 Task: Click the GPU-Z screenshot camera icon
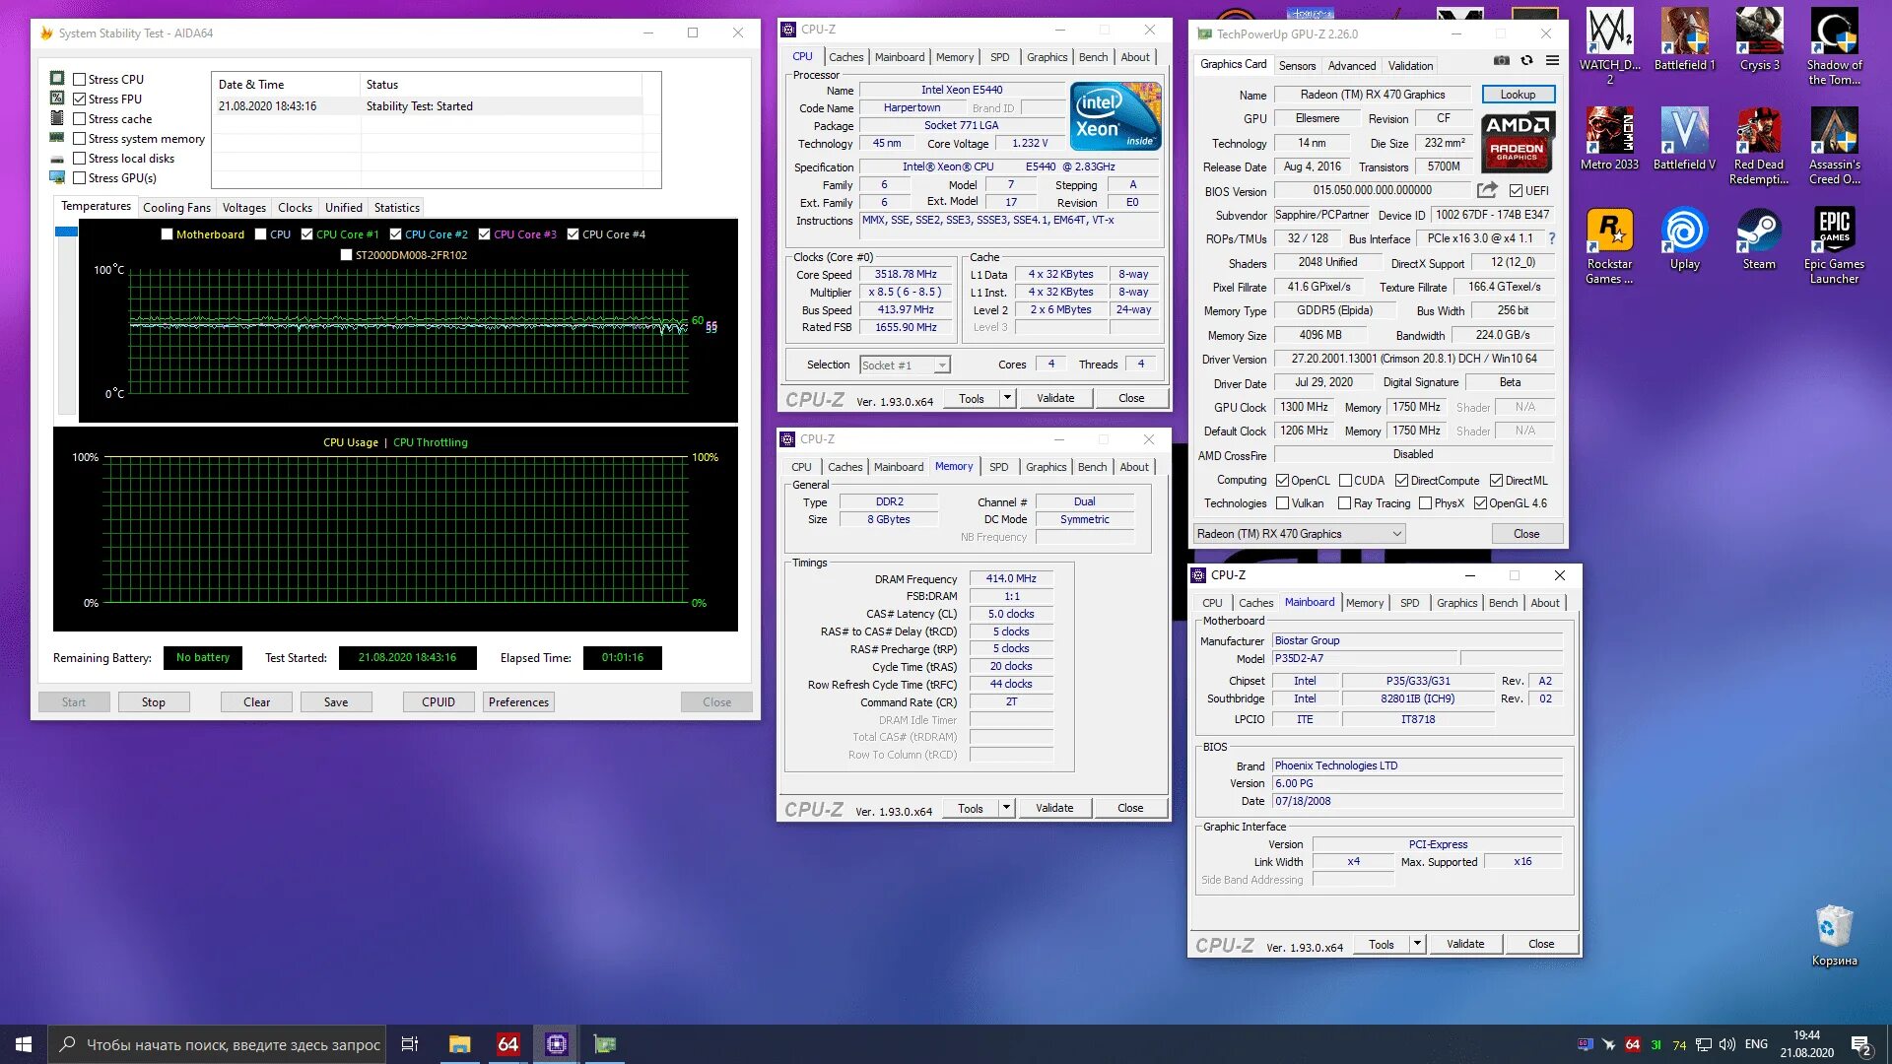pos(1501,61)
